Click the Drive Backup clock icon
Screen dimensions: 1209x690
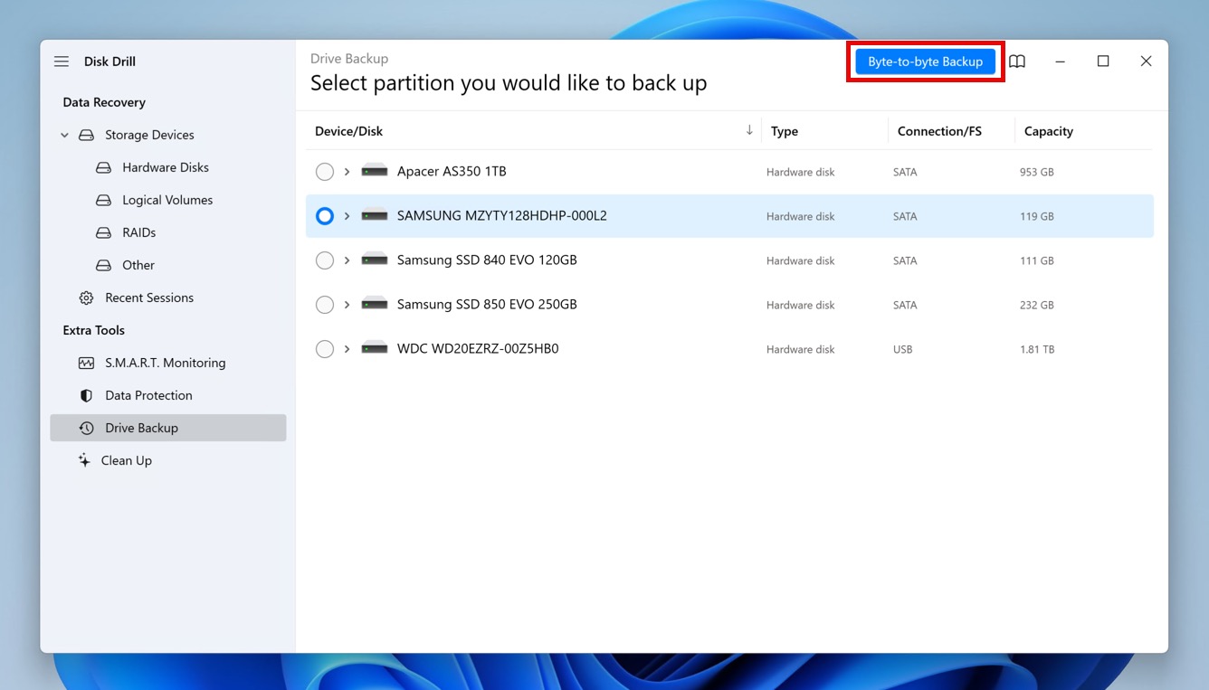coord(86,428)
